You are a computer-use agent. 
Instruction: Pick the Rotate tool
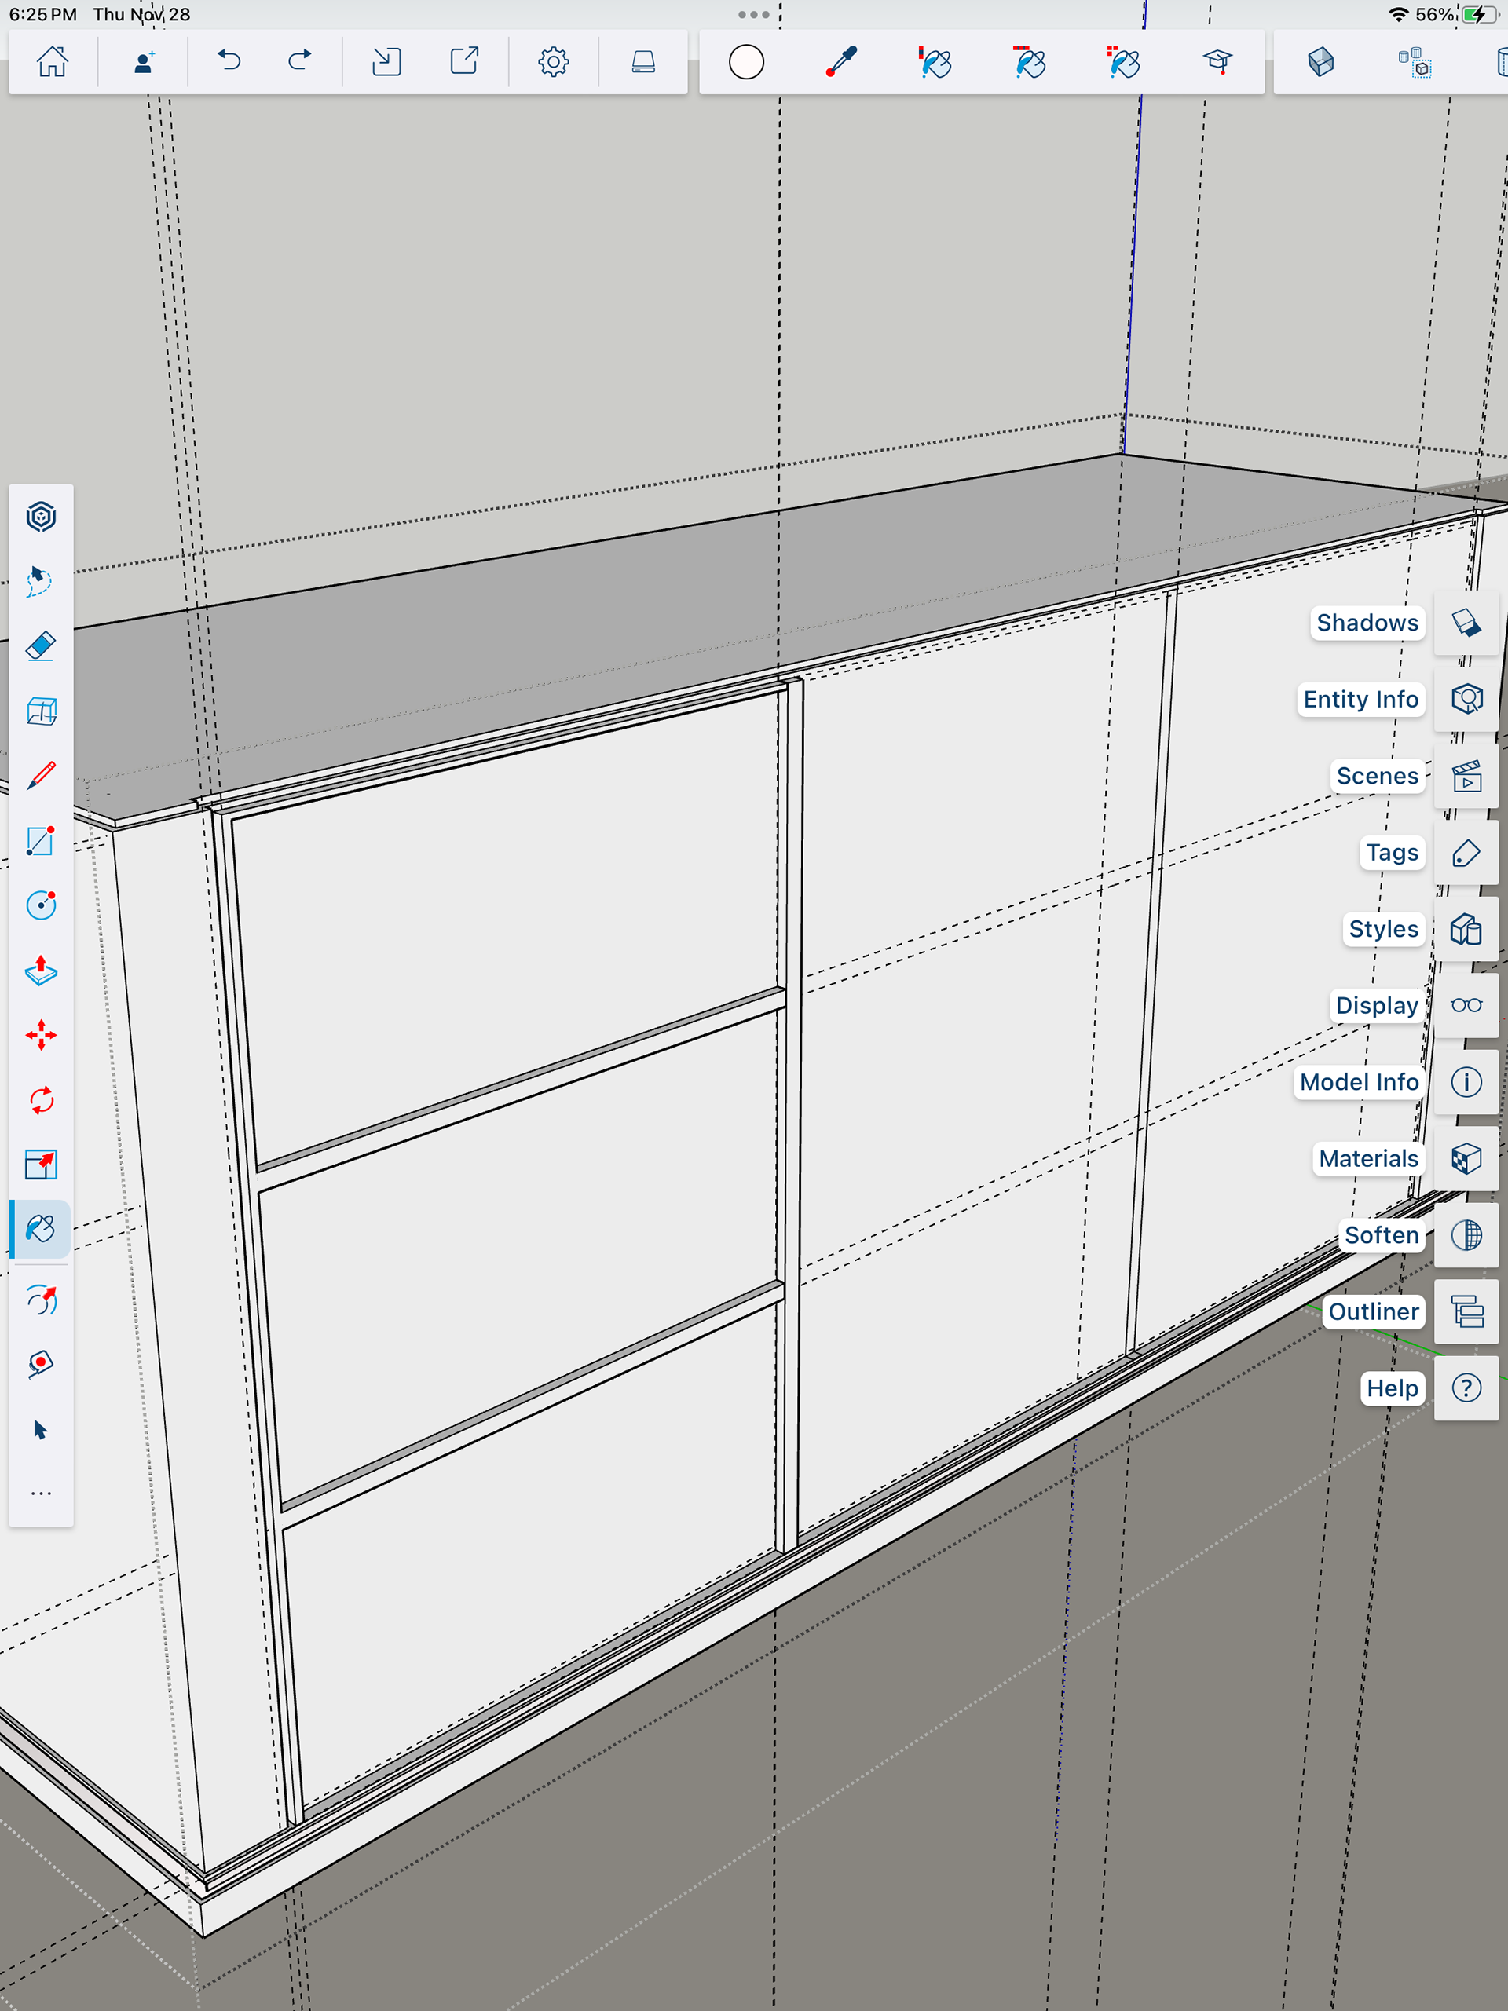[x=41, y=1100]
